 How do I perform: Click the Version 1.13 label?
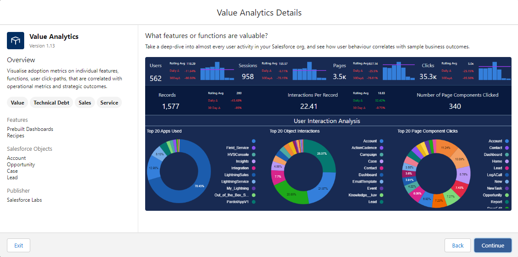point(42,46)
